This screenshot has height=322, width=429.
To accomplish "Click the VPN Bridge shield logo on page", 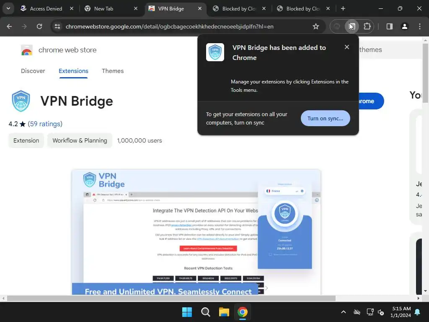I will click(x=21, y=101).
